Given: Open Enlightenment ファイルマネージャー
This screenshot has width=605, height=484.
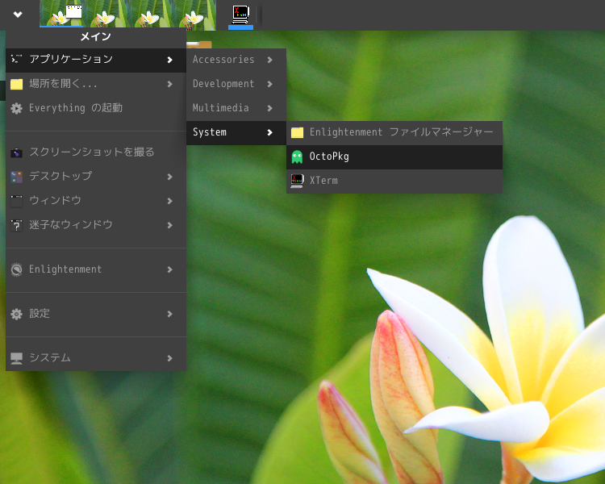Looking at the screenshot, I should (394, 132).
